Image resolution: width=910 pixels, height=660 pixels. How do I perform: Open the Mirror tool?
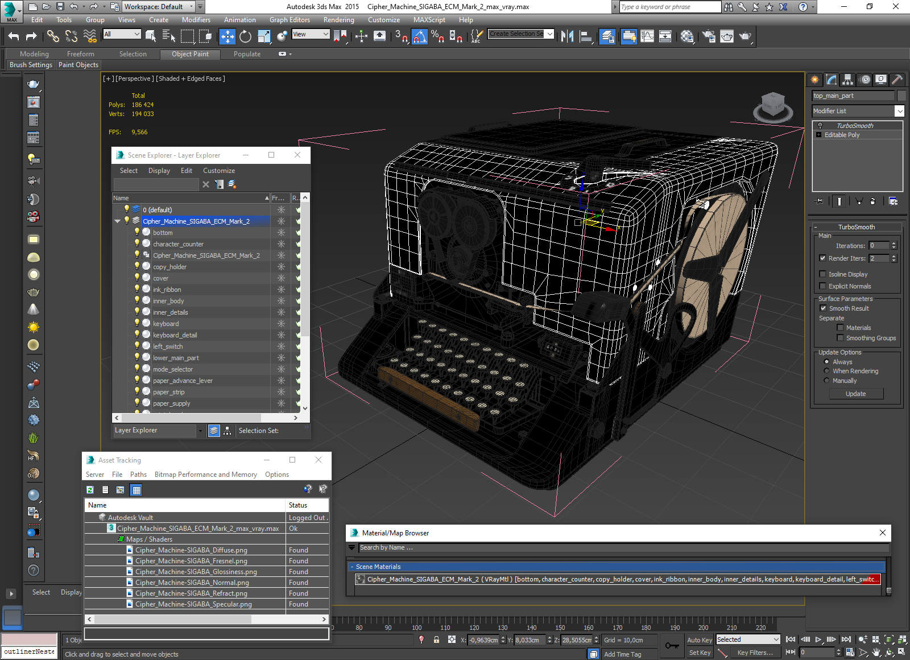pyautogui.click(x=567, y=36)
